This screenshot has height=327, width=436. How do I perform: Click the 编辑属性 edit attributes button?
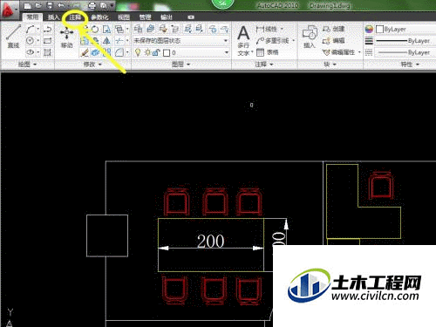point(339,52)
